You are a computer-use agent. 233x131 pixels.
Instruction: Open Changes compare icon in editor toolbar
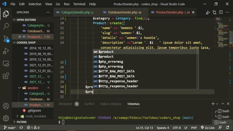point(214,12)
